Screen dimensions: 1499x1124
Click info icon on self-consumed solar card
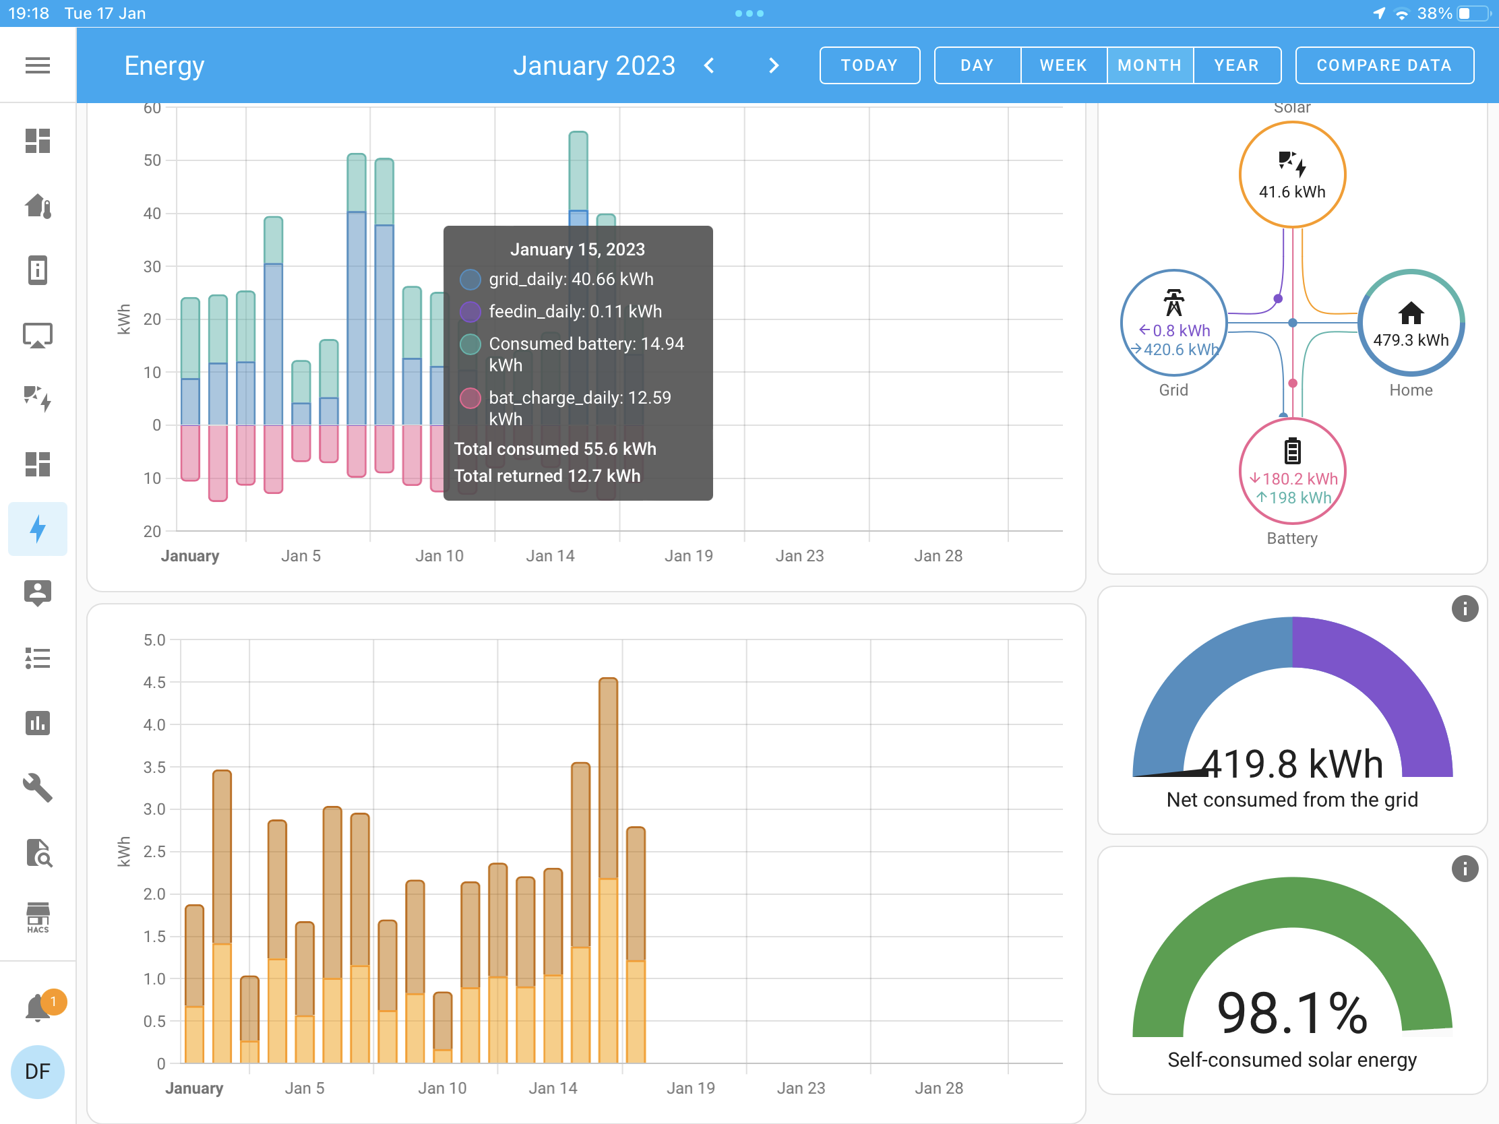[x=1464, y=868]
